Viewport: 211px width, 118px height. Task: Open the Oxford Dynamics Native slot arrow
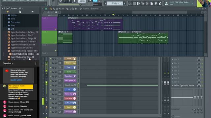[x=172, y=86]
